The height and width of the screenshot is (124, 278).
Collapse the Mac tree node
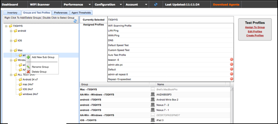point(11,50)
